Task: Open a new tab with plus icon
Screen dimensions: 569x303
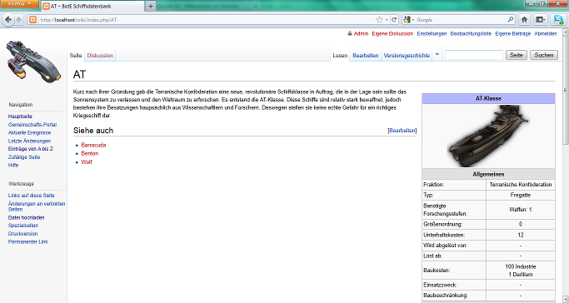Action: [150, 6]
